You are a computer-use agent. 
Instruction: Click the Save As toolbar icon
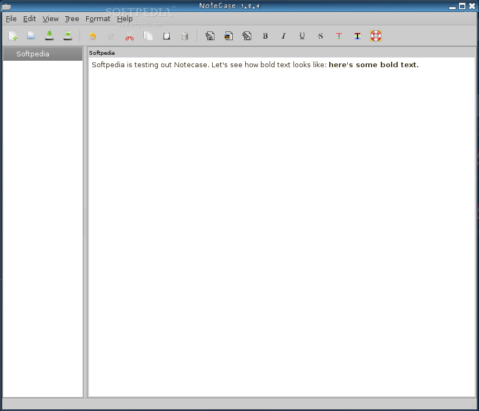point(67,36)
